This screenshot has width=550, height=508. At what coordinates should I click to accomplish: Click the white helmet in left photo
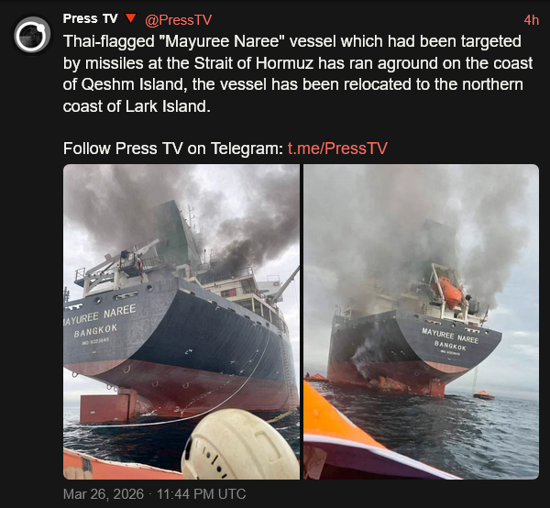[240, 445]
